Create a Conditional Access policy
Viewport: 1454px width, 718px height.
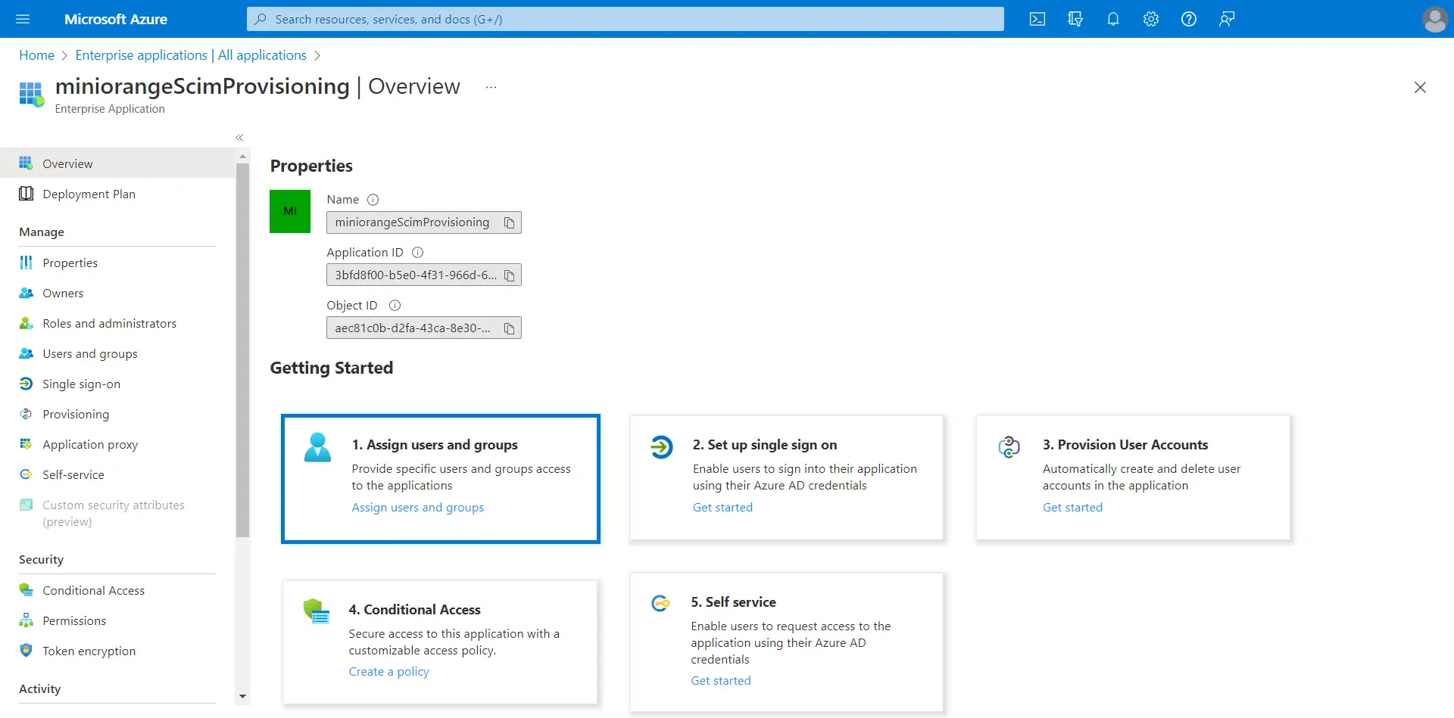pos(388,671)
